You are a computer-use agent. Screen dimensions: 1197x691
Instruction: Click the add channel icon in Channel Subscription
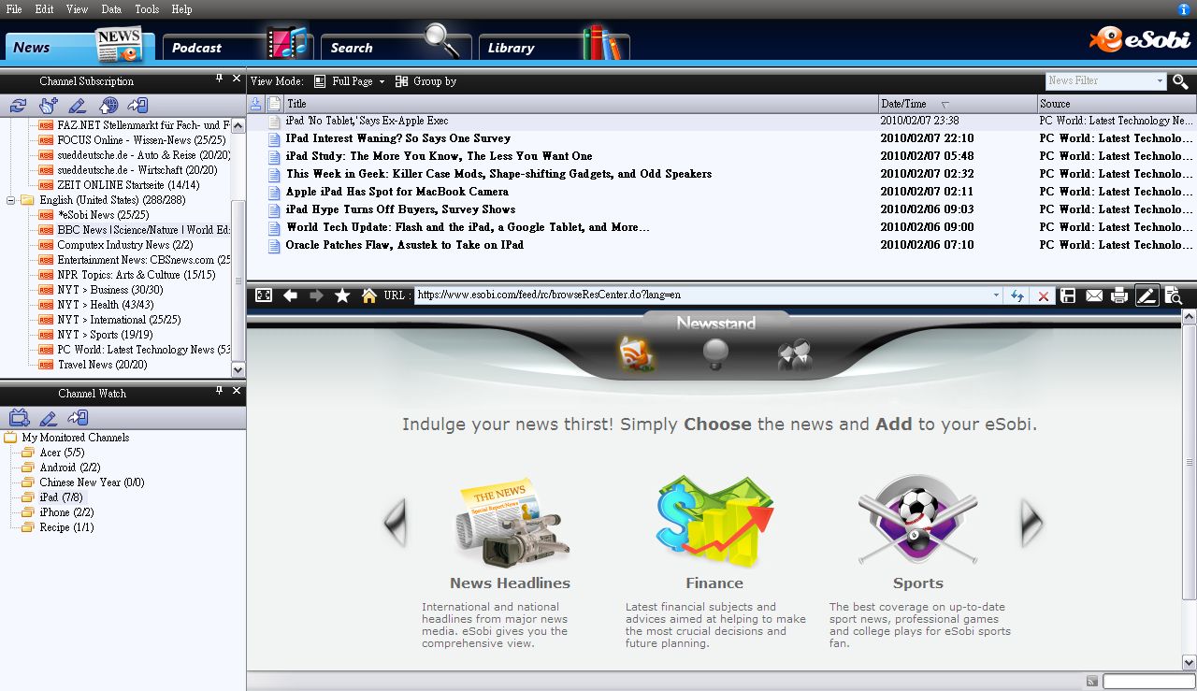coord(48,106)
